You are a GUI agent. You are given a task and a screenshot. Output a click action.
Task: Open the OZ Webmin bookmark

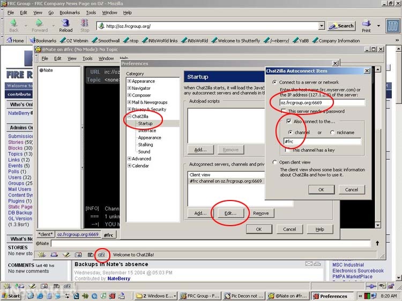tap(74, 41)
